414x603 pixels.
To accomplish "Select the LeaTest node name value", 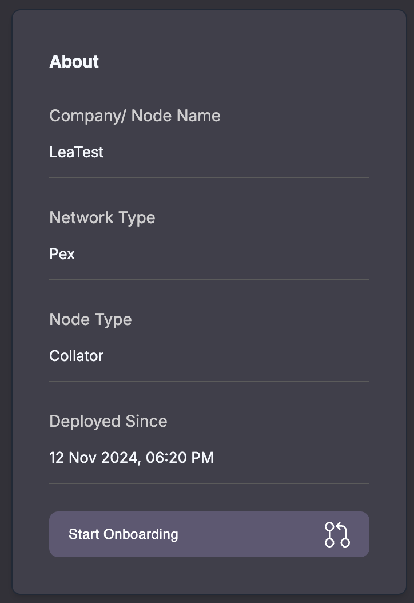I will point(77,152).
